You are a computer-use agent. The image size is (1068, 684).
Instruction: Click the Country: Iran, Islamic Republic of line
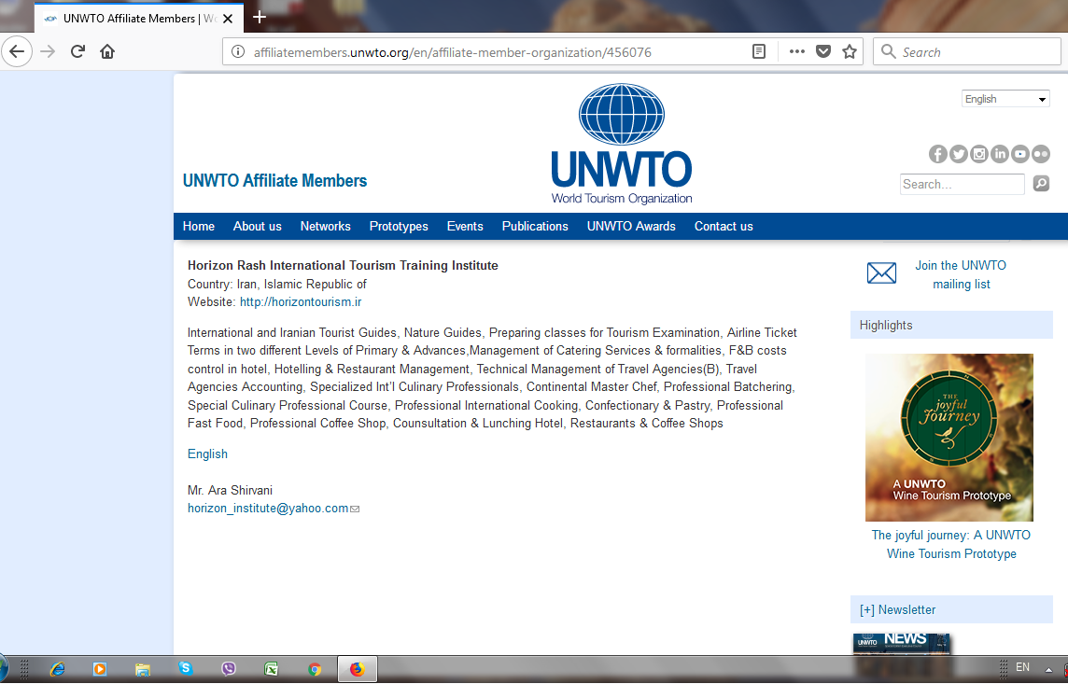click(x=276, y=284)
